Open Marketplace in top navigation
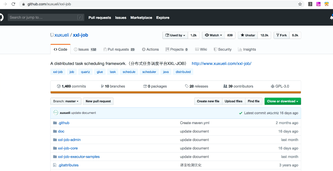Screen dimensions: 333x171 (141, 18)
